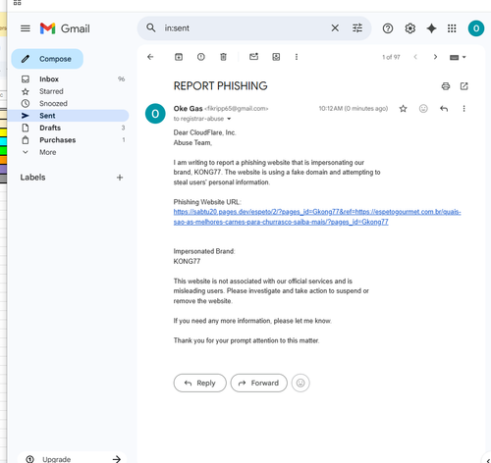Click the 1 of 97 counter

coord(391,57)
